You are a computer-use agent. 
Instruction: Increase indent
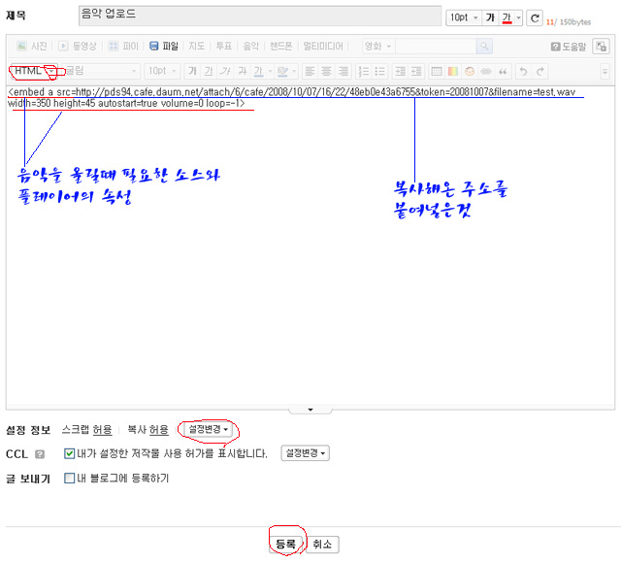[x=400, y=71]
